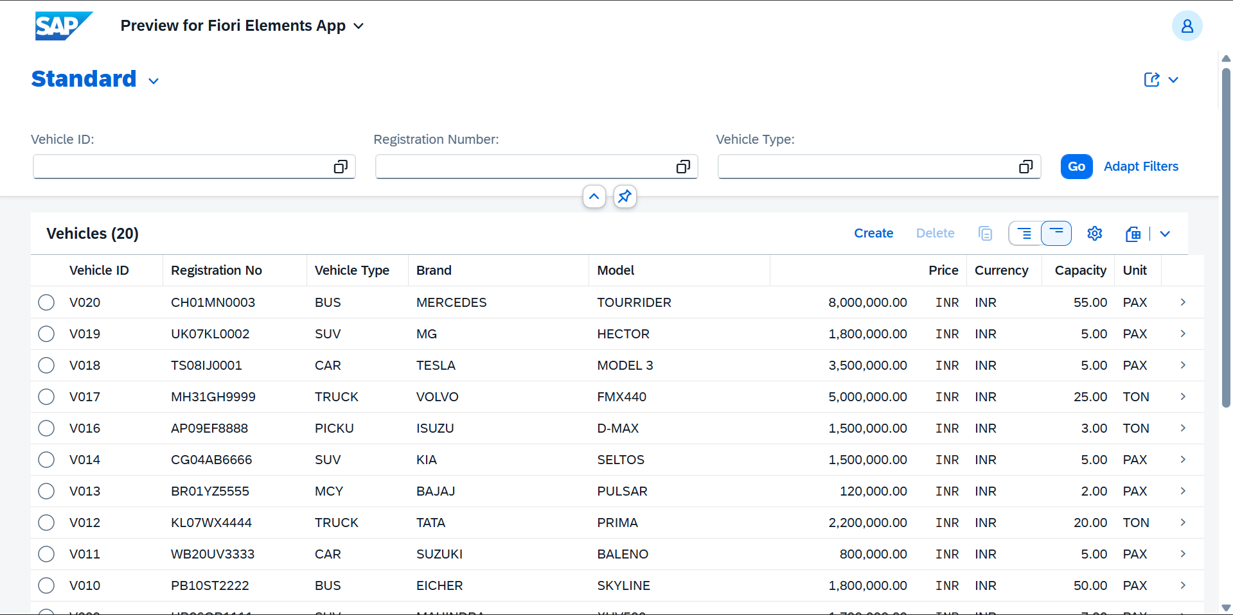Click the page vertical scrollbar thumb
1233x615 pixels.
pos(1226,238)
